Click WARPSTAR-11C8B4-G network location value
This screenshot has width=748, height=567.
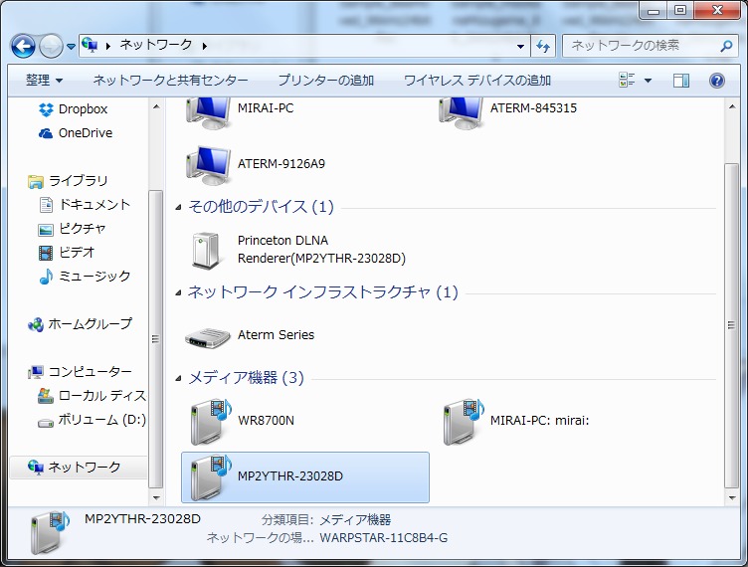pyautogui.click(x=384, y=538)
